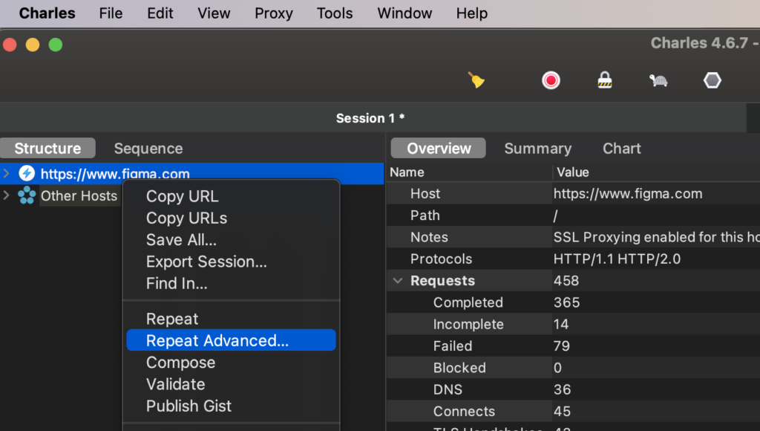Open the Tools menu
The width and height of the screenshot is (760, 431).
click(335, 13)
